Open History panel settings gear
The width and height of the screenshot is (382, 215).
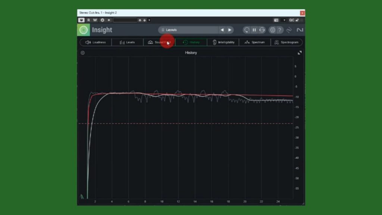(x=82, y=53)
